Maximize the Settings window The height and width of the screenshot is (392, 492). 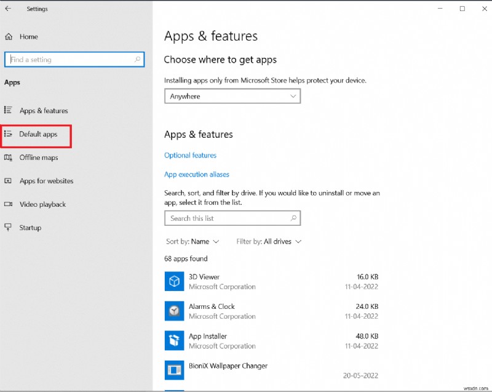(462, 9)
